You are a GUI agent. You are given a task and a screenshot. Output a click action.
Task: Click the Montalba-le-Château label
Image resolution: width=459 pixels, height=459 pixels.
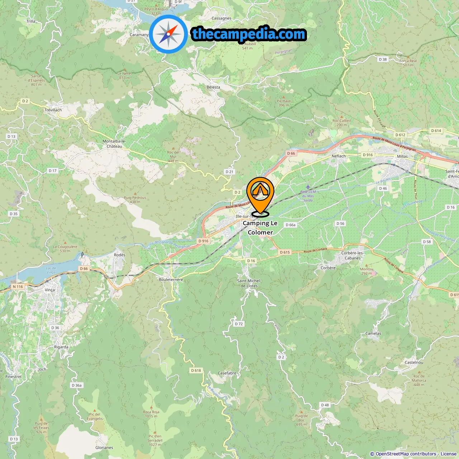[114, 144]
